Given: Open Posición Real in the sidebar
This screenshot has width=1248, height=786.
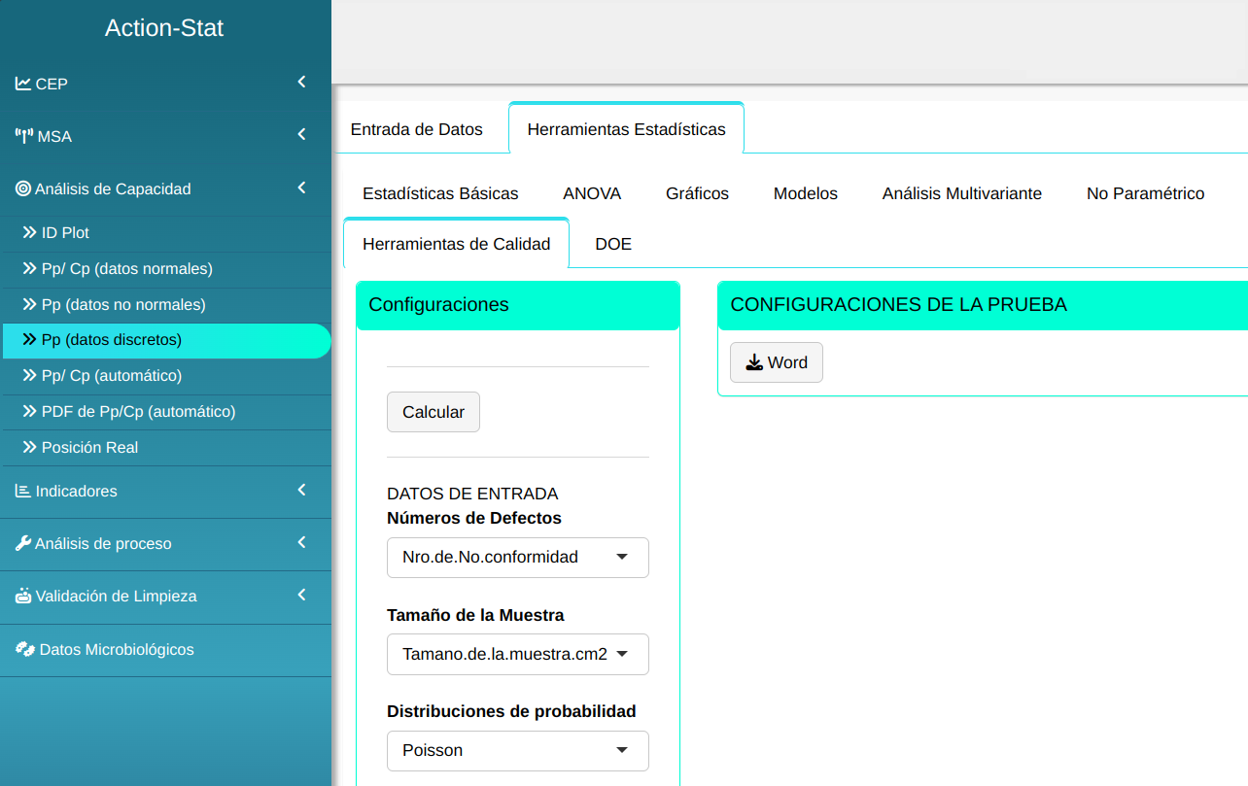Looking at the screenshot, I should pyautogui.click(x=89, y=448).
